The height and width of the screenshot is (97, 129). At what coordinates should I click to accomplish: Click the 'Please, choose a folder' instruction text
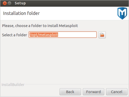(x=40, y=26)
